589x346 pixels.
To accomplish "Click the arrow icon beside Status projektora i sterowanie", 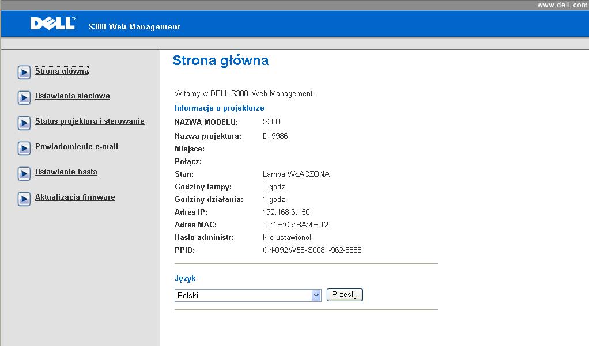I will tap(24, 123).
